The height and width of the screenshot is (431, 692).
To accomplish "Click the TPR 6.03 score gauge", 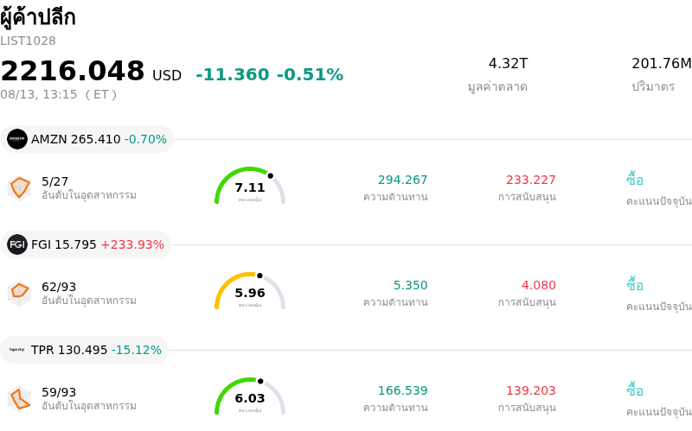I will (x=250, y=396).
